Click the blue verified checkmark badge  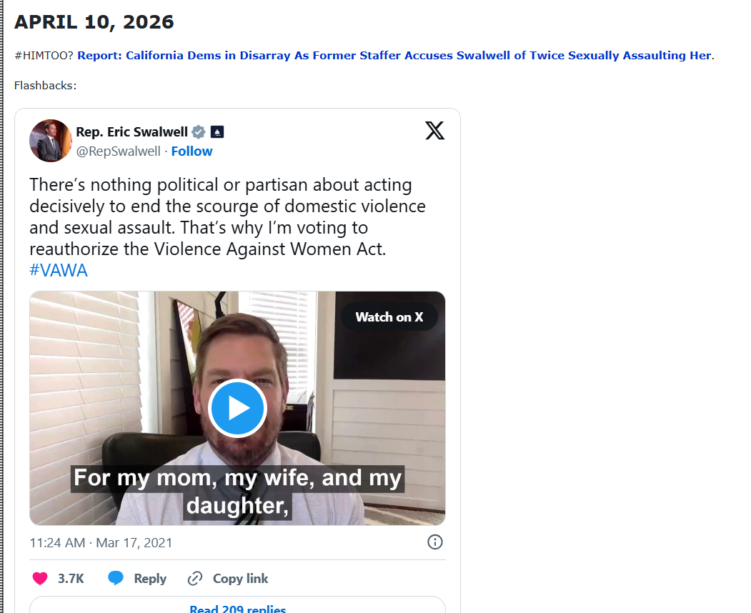point(199,132)
